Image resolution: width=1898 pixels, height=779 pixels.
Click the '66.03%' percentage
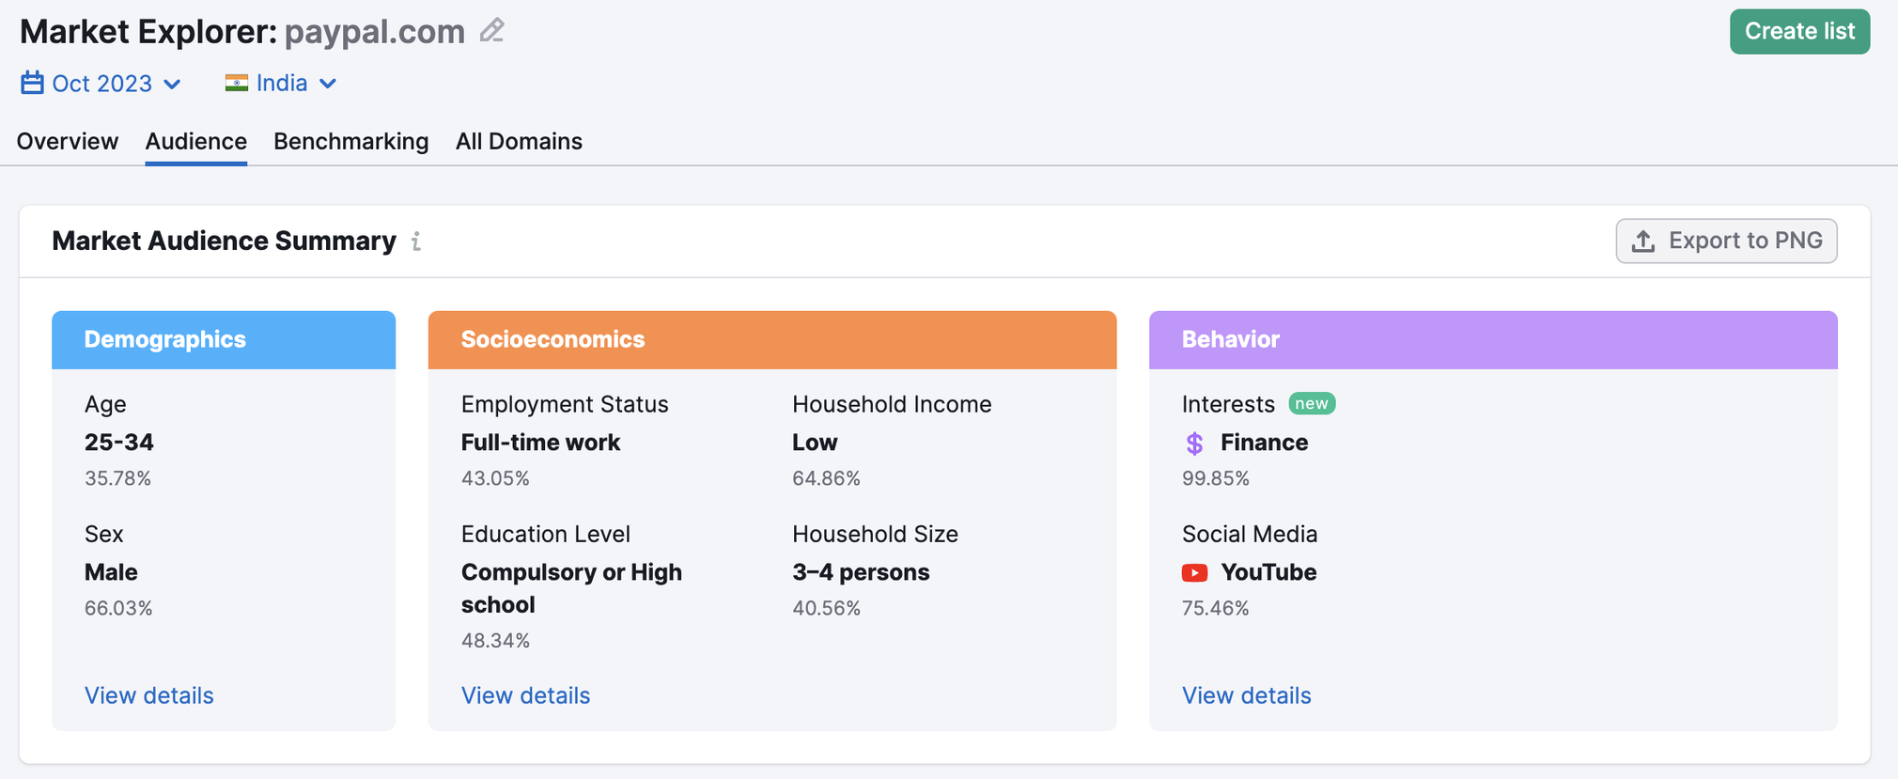(x=118, y=608)
